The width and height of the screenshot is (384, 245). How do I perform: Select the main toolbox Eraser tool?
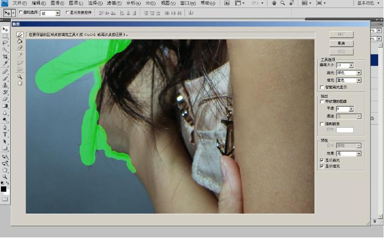coord(5,99)
